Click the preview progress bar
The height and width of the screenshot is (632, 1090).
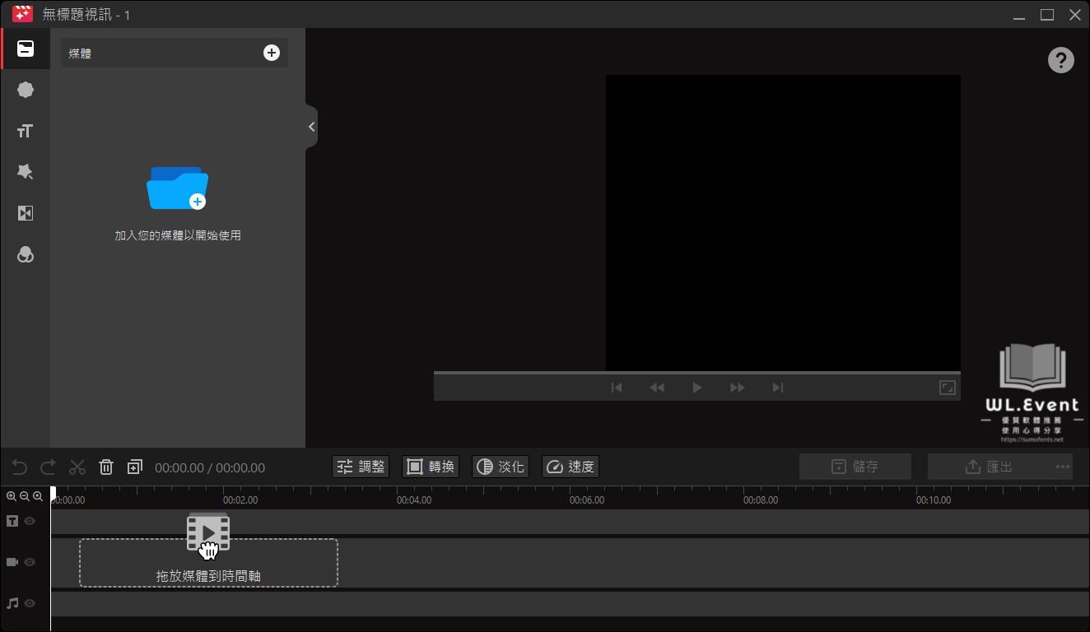(697, 373)
